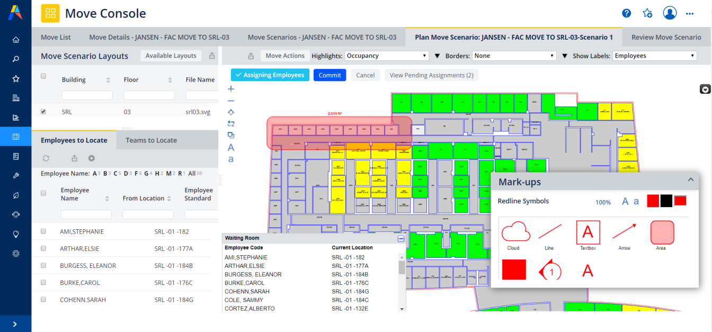Check the AMI,STEPHANIE employee checkbox

tap(43, 231)
